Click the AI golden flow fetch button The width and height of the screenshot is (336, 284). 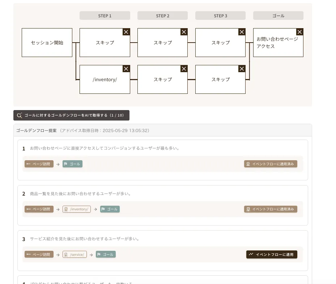pos(71,115)
